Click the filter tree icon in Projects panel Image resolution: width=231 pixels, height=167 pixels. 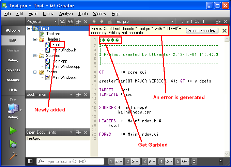point(62,21)
